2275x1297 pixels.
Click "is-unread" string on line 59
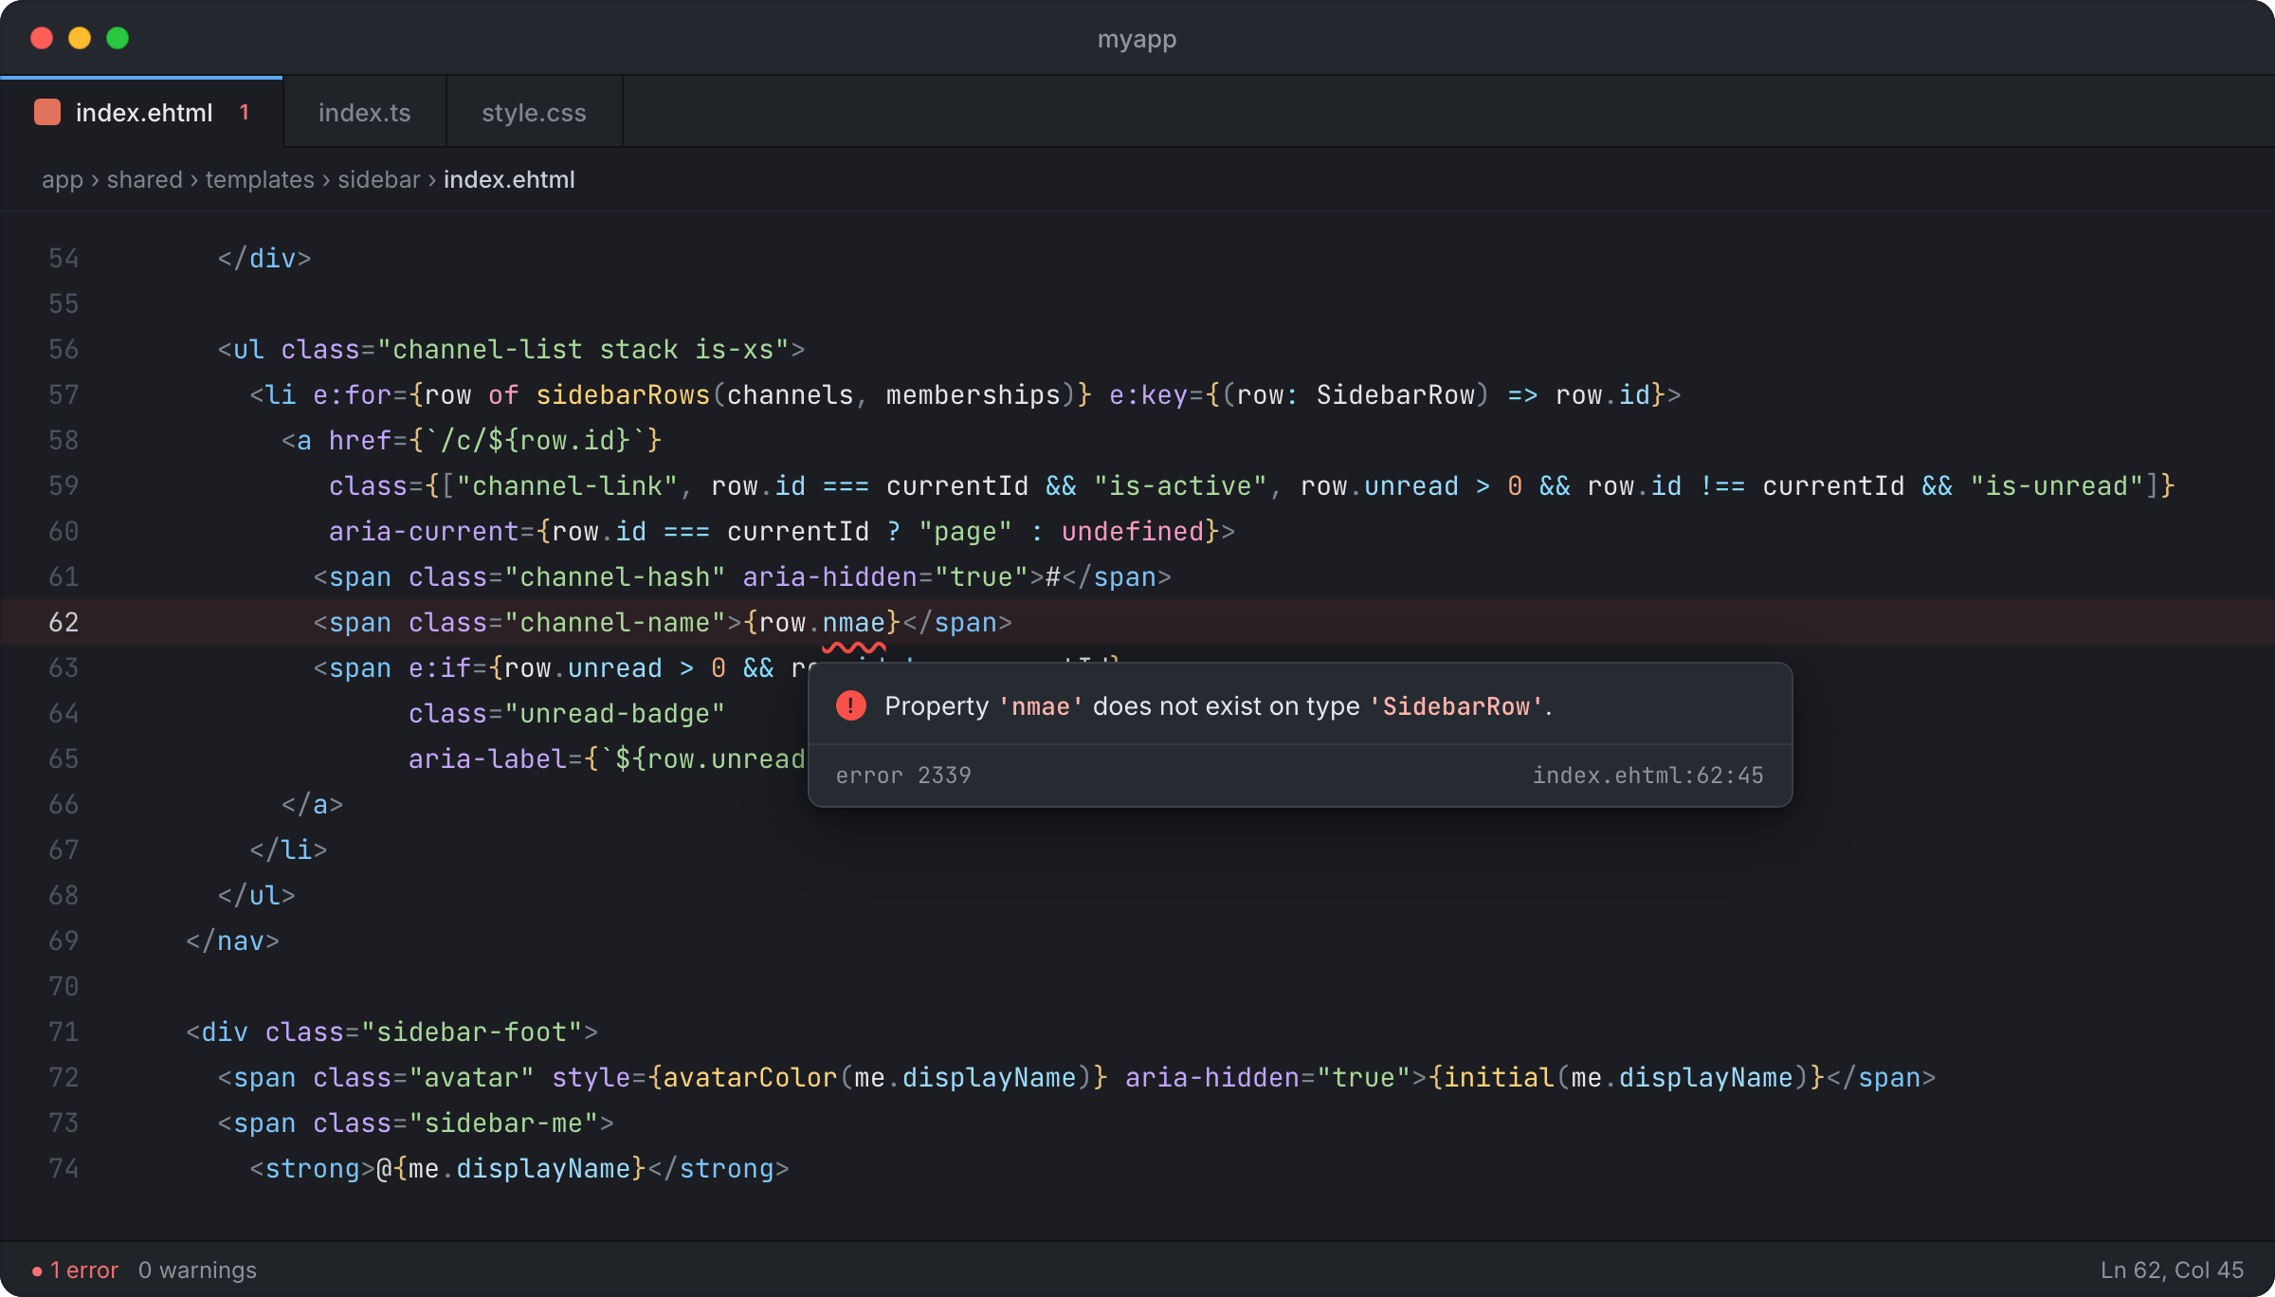coord(2056,486)
